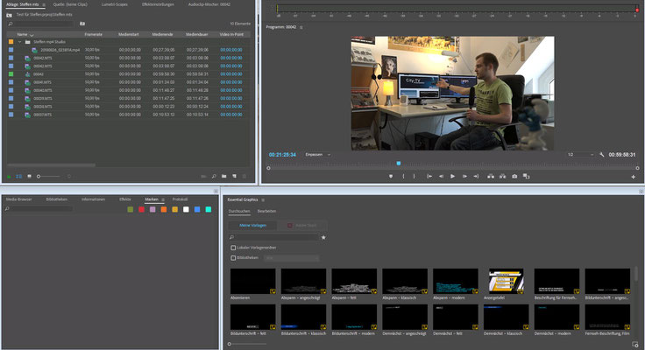Click the Protokoll tab

[x=180, y=199]
